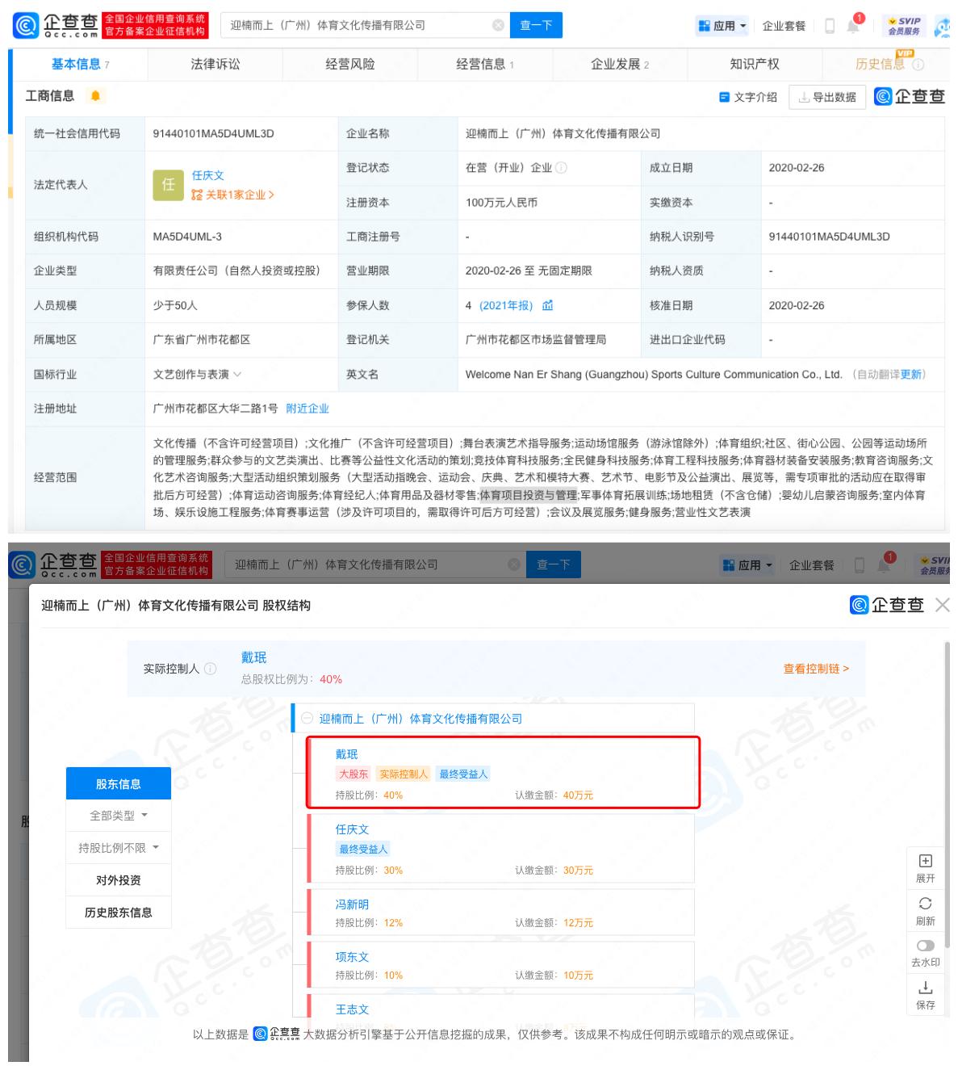Click the bell icon beside 工商信息
The height and width of the screenshot is (1070, 958).
click(96, 95)
